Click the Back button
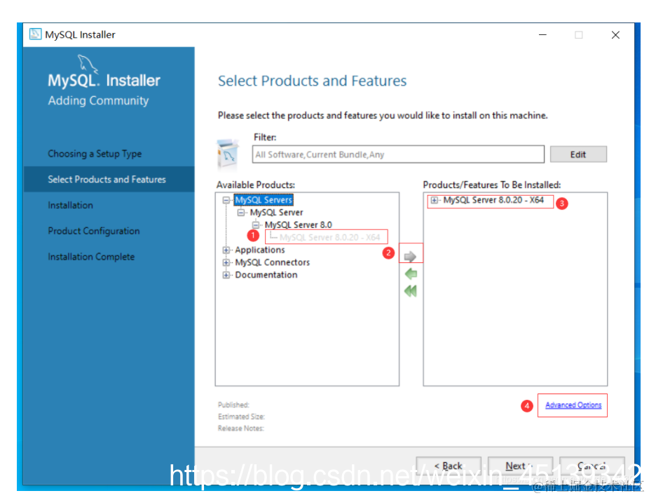 click(x=449, y=466)
